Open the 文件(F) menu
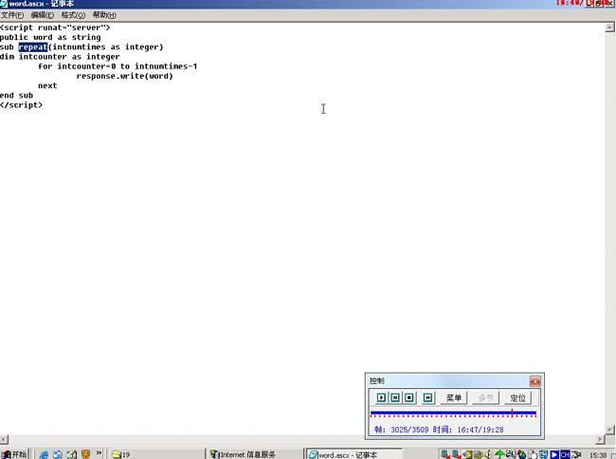Viewport: 616px width, 459px height. (11, 15)
